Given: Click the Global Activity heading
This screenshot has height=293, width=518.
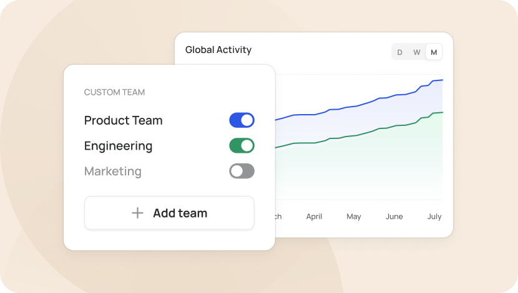Looking at the screenshot, I should click(218, 50).
